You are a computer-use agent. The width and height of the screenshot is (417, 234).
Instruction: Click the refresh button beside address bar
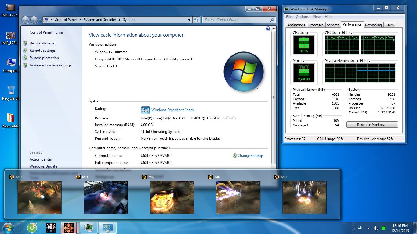[196, 20]
